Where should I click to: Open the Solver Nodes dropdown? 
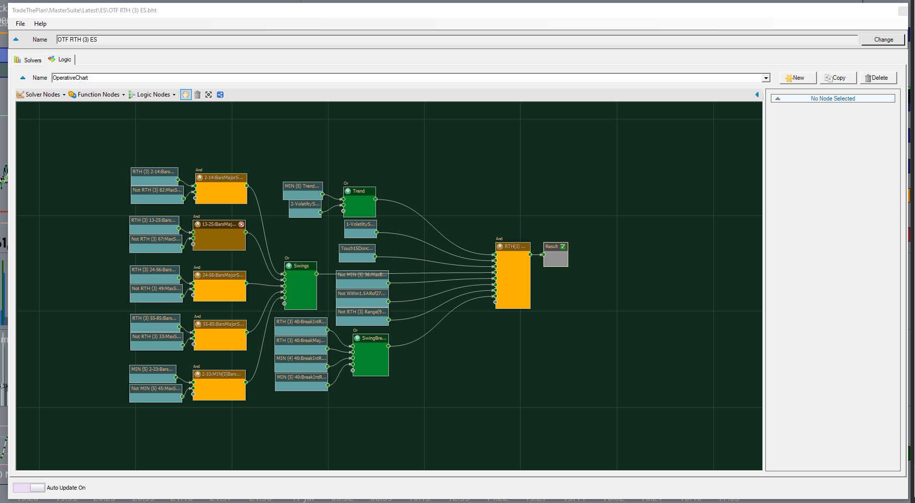coord(41,95)
